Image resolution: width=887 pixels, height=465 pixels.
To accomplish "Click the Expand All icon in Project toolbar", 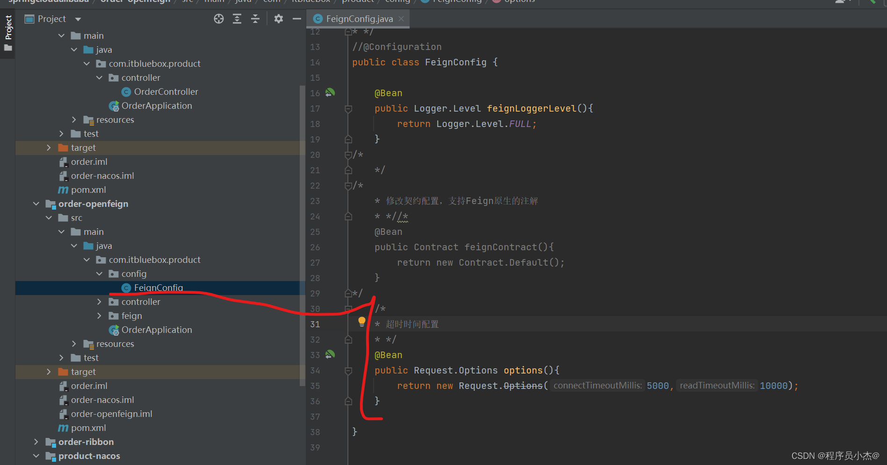I will point(237,19).
